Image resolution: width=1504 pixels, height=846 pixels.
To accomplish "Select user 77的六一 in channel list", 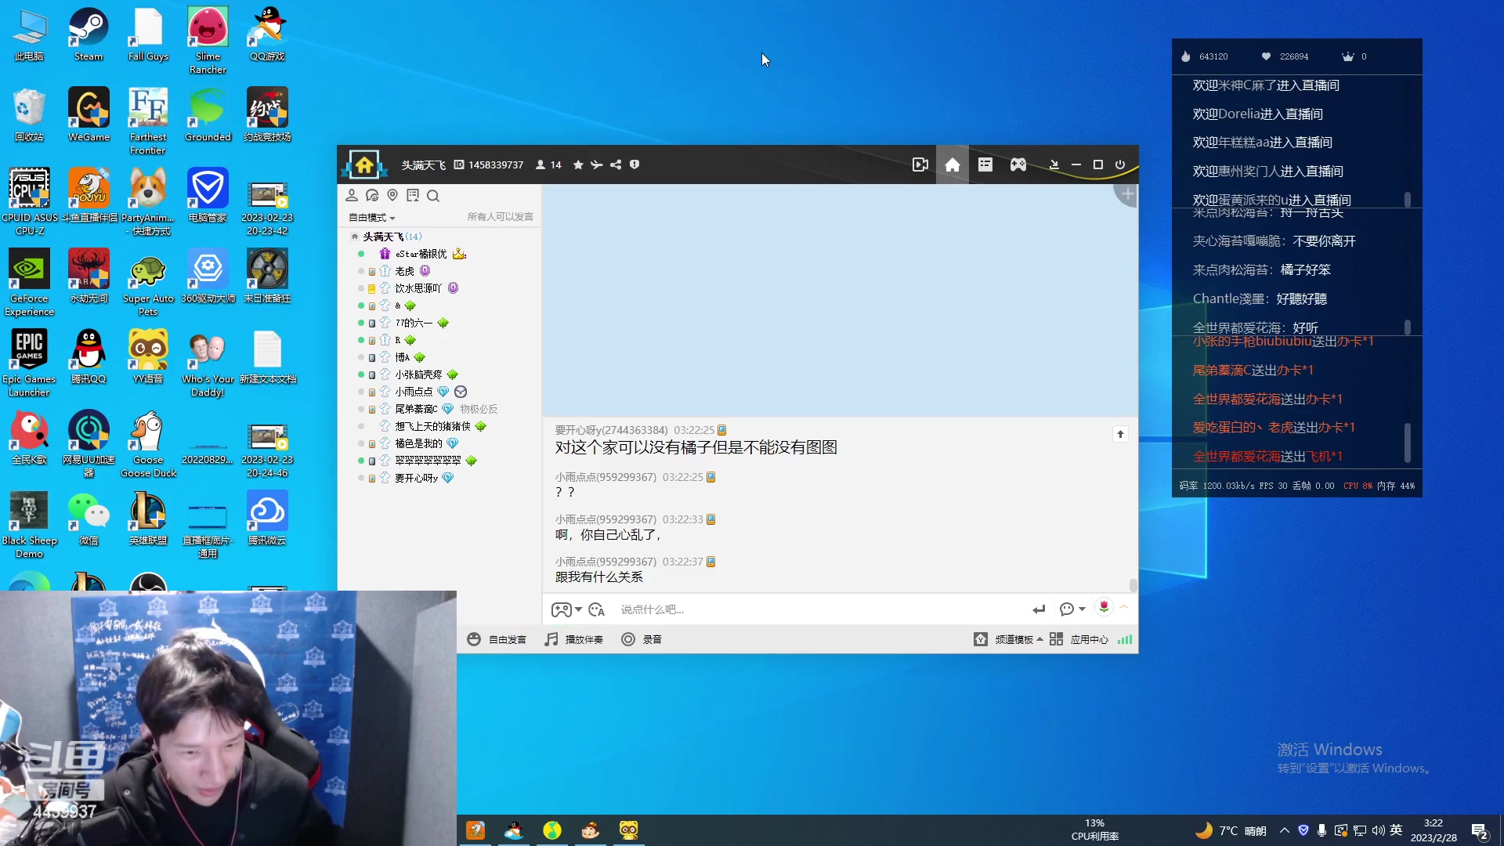I will 414,323.
